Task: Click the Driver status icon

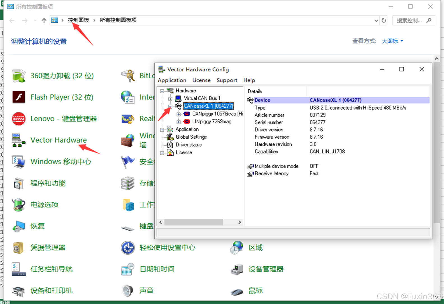Action: click(x=170, y=145)
